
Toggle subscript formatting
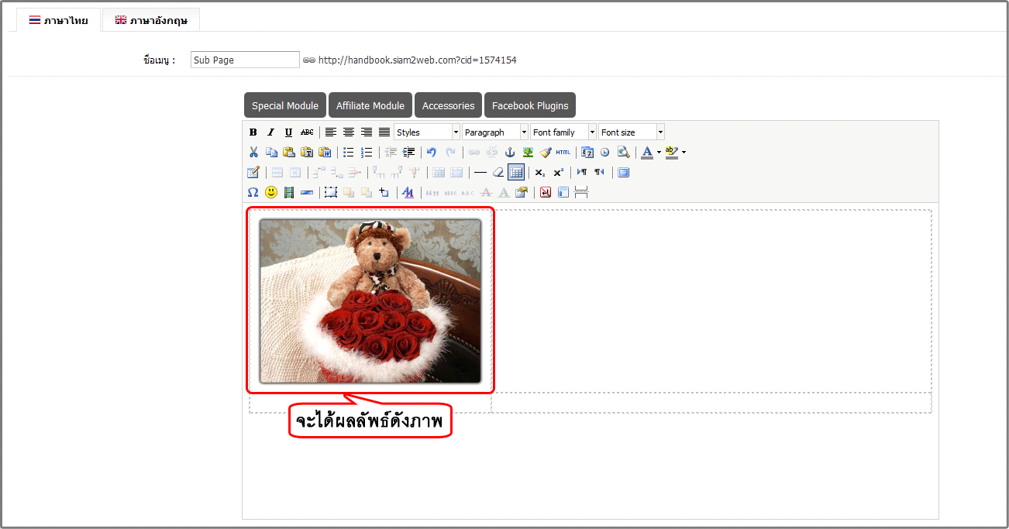coord(540,172)
